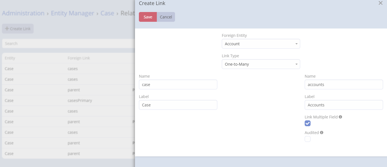The width and height of the screenshot is (387, 167).
Task: Navigate to Case breadcrumb link
Action: point(107,13)
